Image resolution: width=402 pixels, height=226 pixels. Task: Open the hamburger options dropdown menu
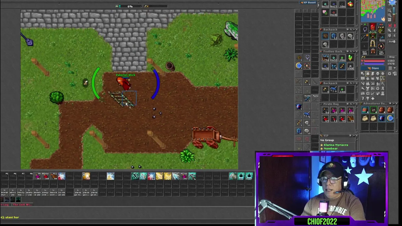[x=392, y=68]
